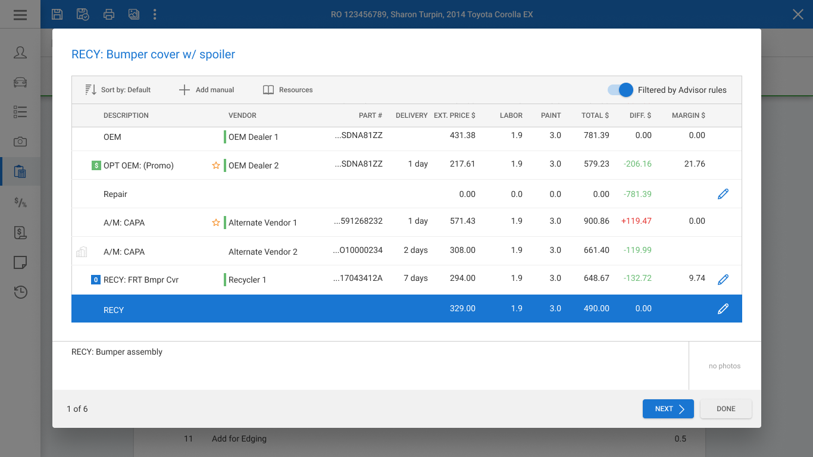Click the print icon in header

pyautogui.click(x=108, y=14)
